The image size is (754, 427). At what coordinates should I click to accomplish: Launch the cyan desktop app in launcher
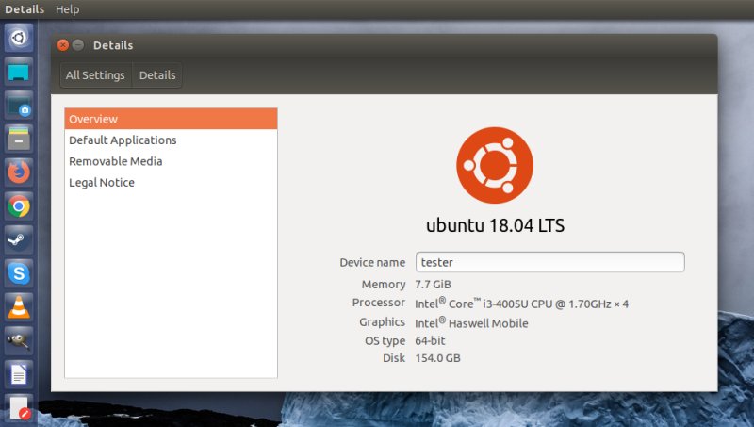point(19,73)
